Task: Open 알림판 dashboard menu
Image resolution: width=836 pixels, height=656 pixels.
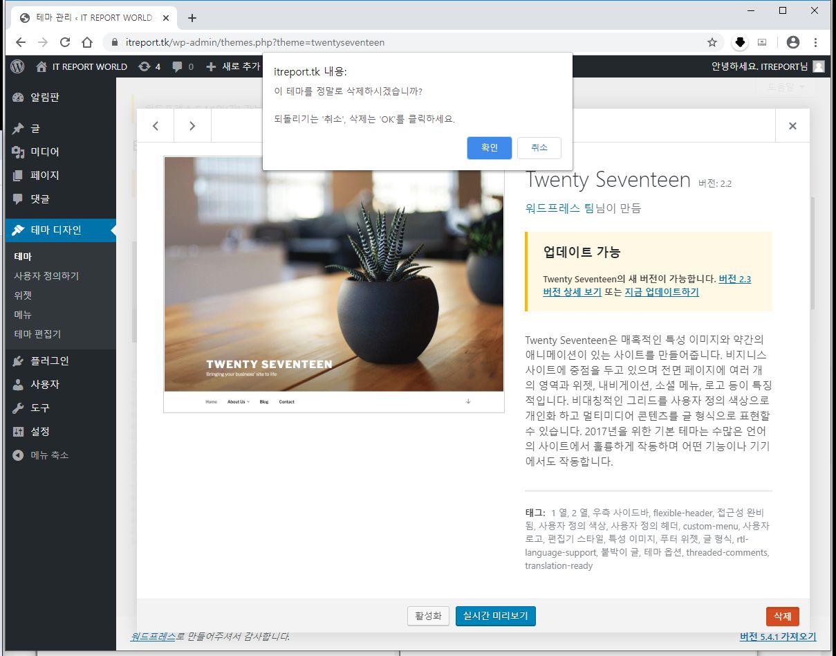Action: point(60,98)
